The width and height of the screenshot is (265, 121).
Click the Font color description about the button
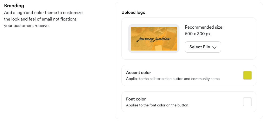157,105
